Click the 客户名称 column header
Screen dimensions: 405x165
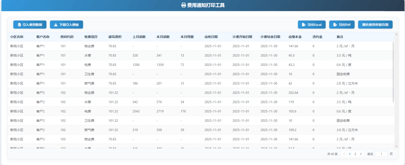click(43, 37)
